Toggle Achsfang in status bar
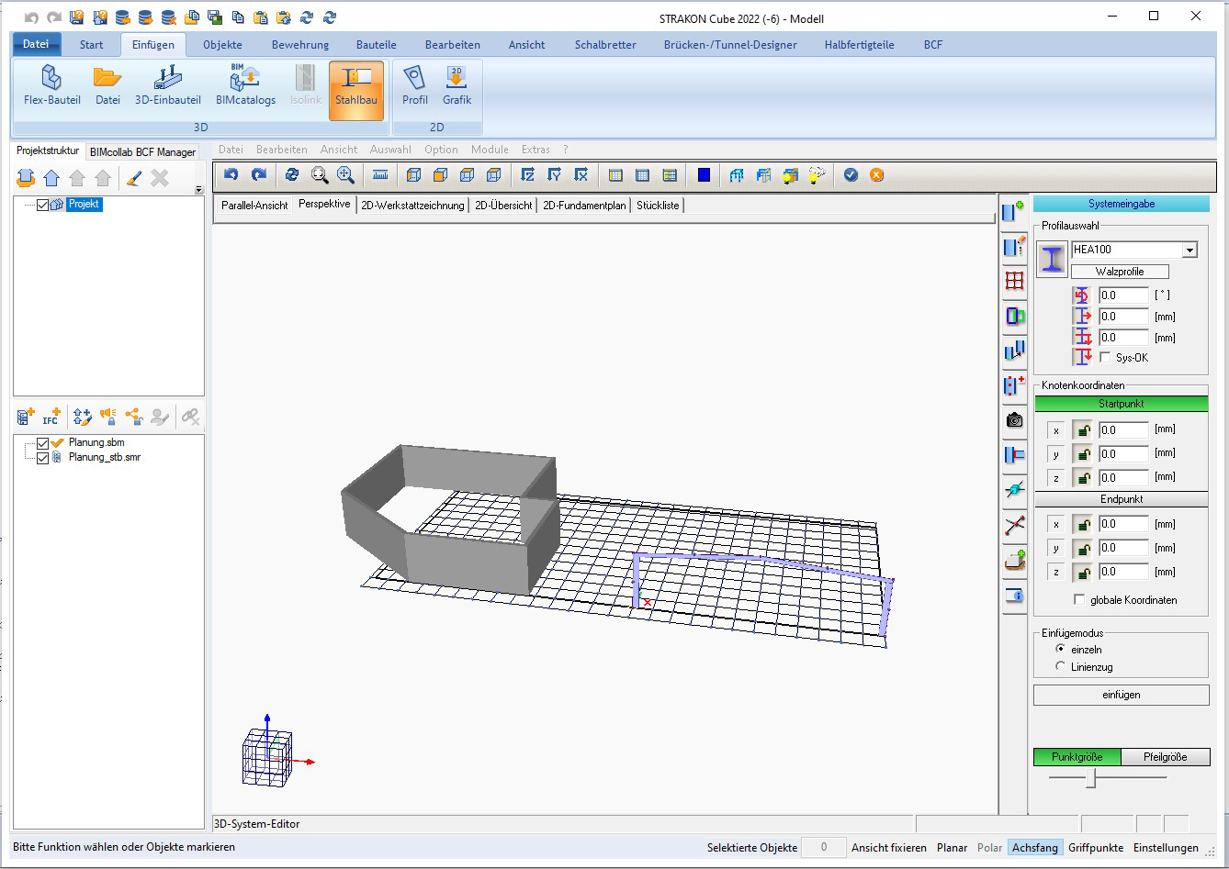This screenshot has height=869, width=1229. [x=1035, y=848]
